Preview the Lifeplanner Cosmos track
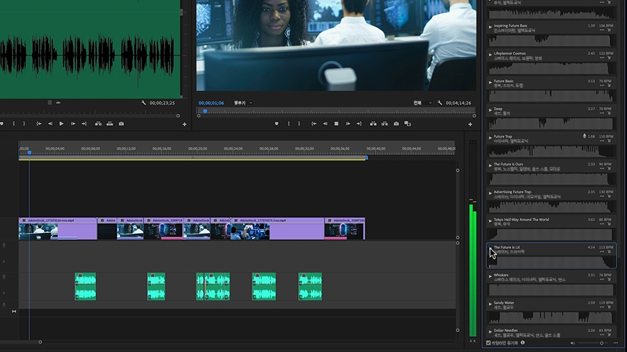Image resolution: width=627 pixels, height=352 pixels. (x=490, y=55)
